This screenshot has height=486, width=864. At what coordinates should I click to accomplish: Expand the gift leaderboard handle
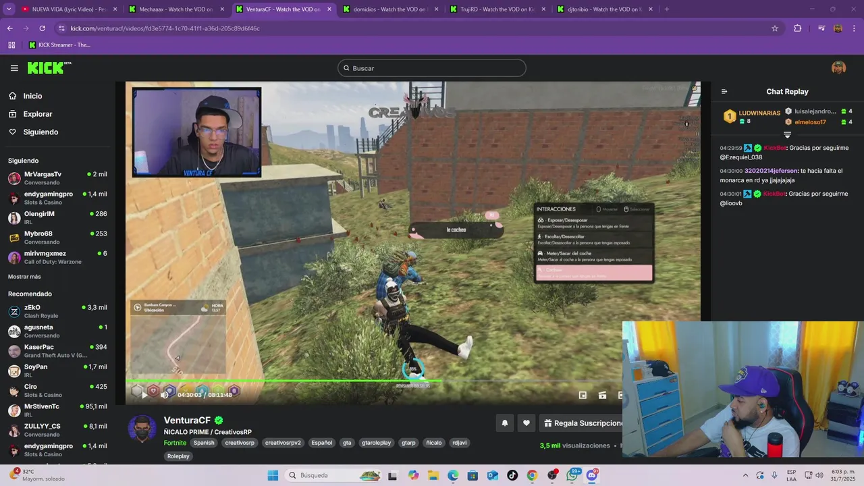[787, 135]
